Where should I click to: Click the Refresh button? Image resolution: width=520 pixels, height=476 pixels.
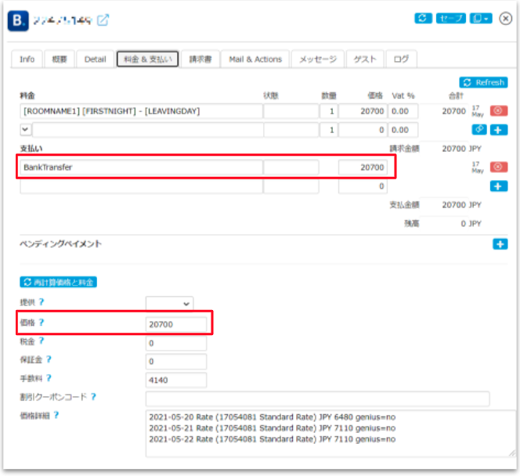[x=483, y=82]
